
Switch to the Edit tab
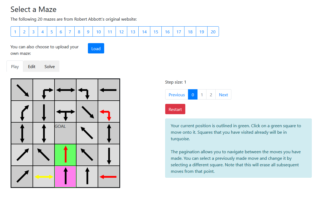click(32, 66)
